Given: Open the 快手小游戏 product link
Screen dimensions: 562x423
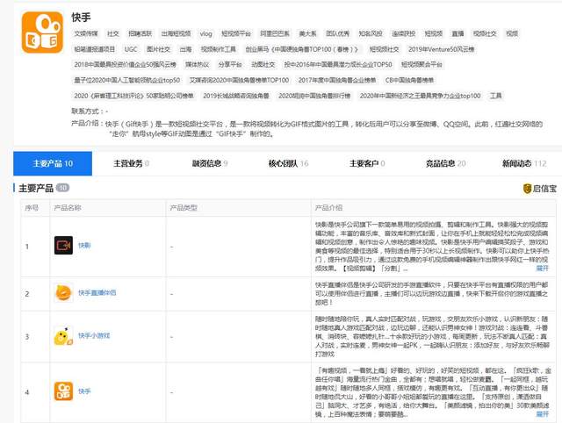Looking at the screenshot, I should coord(94,336).
